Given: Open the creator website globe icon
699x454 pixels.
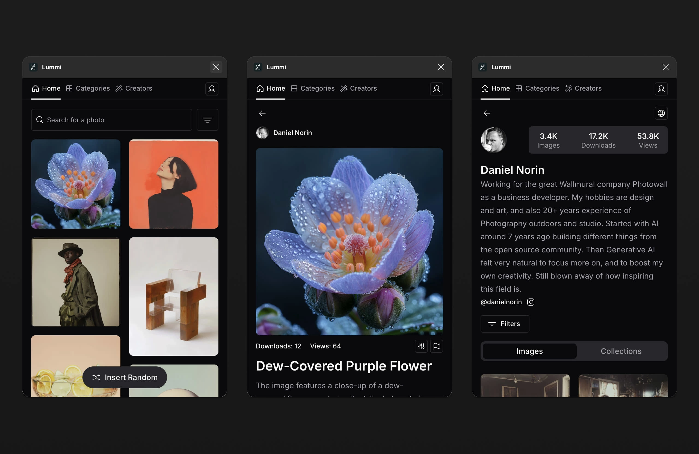Looking at the screenshot, I should pos(661,113).
